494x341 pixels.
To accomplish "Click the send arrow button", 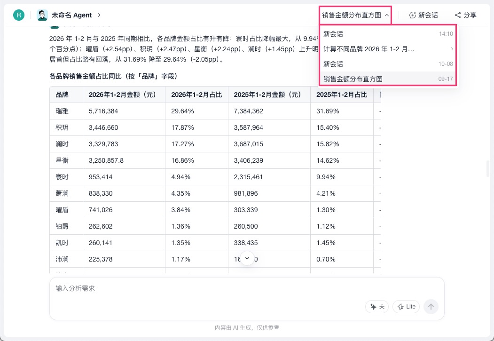I will tap(431, 307).
